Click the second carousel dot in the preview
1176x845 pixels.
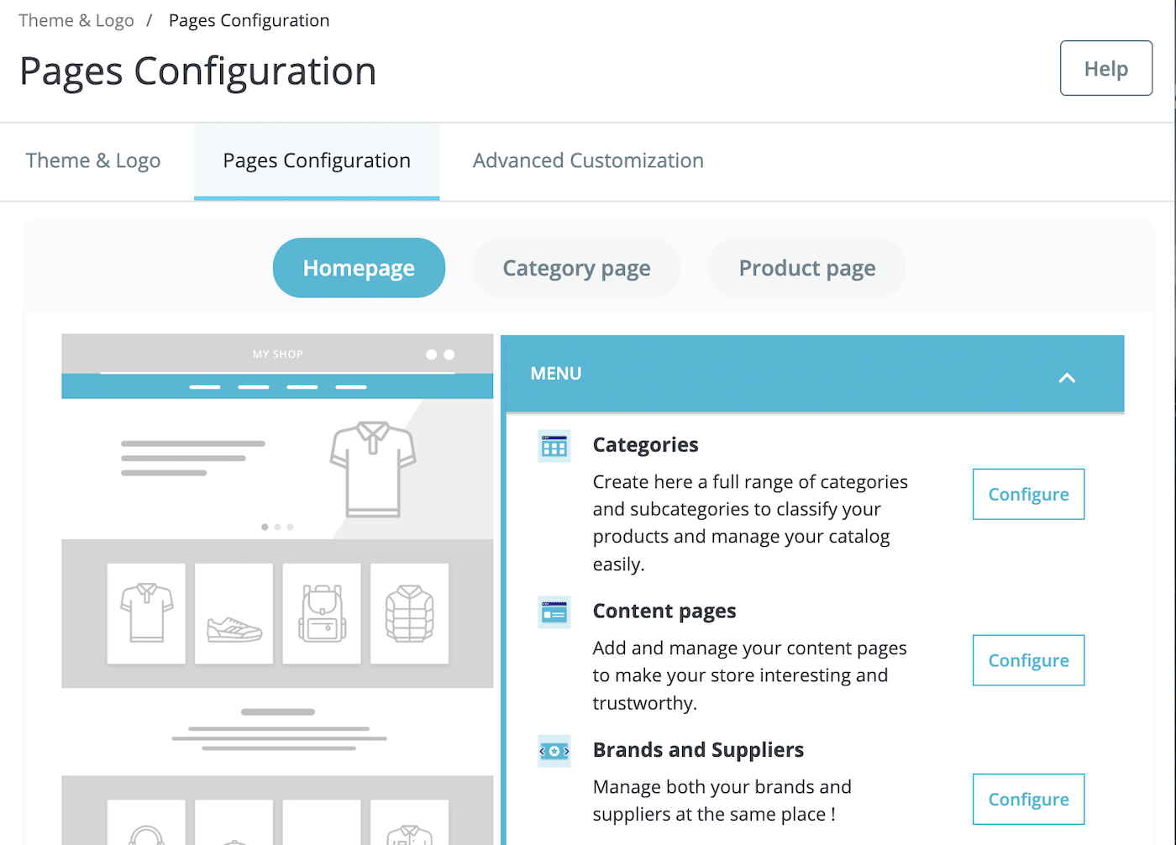(277, 527)
